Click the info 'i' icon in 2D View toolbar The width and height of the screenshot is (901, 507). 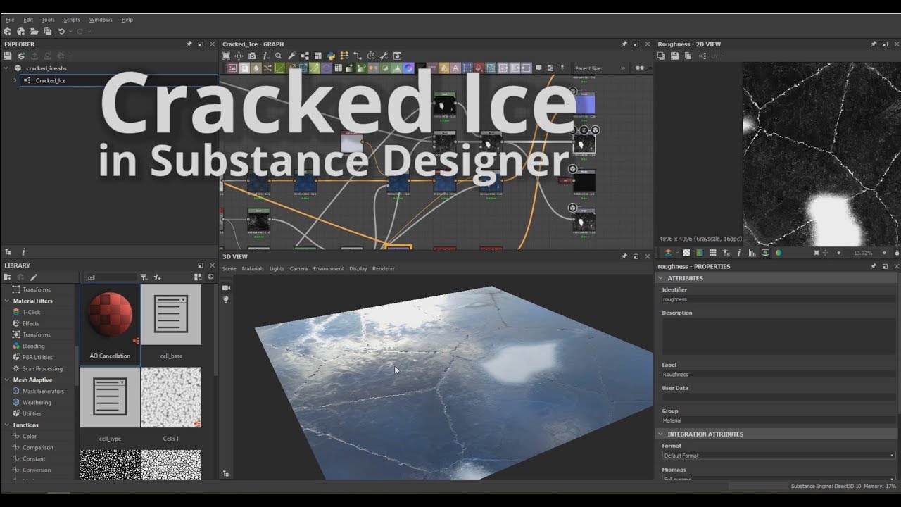coord(739,253)
